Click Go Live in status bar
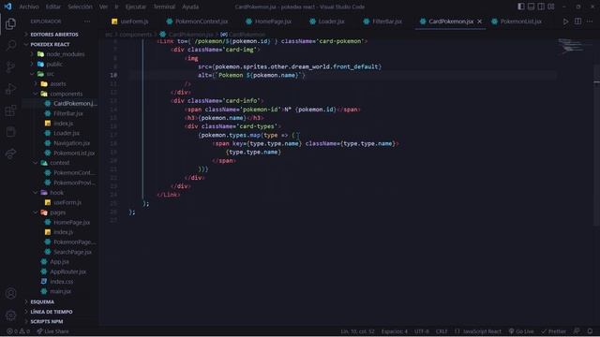The height and width of the screenshot is (337, 600). click(x=521, y=331)
